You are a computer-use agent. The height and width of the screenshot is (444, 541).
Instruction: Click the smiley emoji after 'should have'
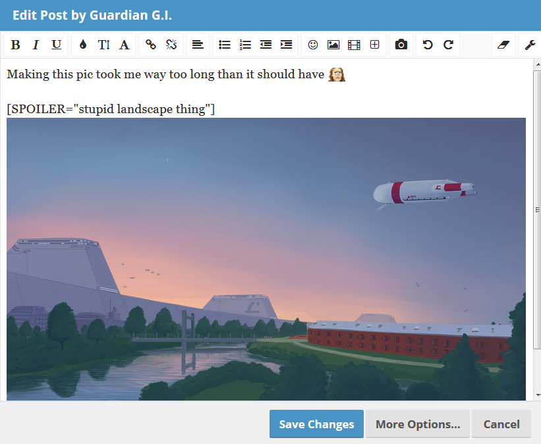coord(337,74)
